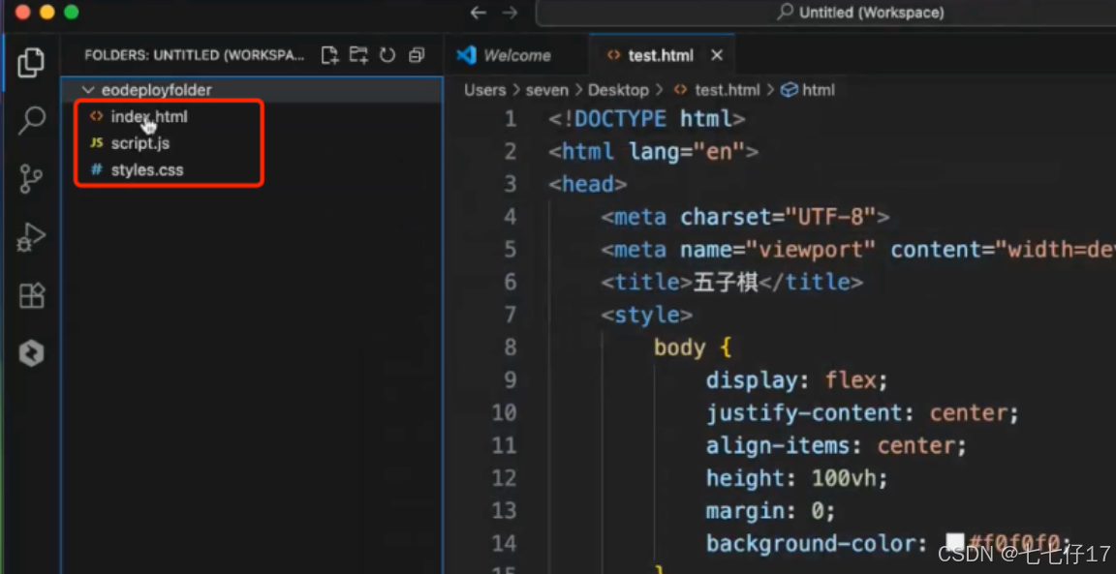1116x574 pixels.
Task: Open the Source Control view
Action: (31, 179)
